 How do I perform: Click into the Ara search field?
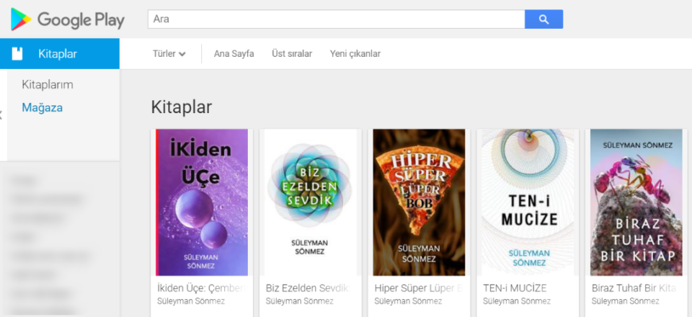[x=335, y=19]
